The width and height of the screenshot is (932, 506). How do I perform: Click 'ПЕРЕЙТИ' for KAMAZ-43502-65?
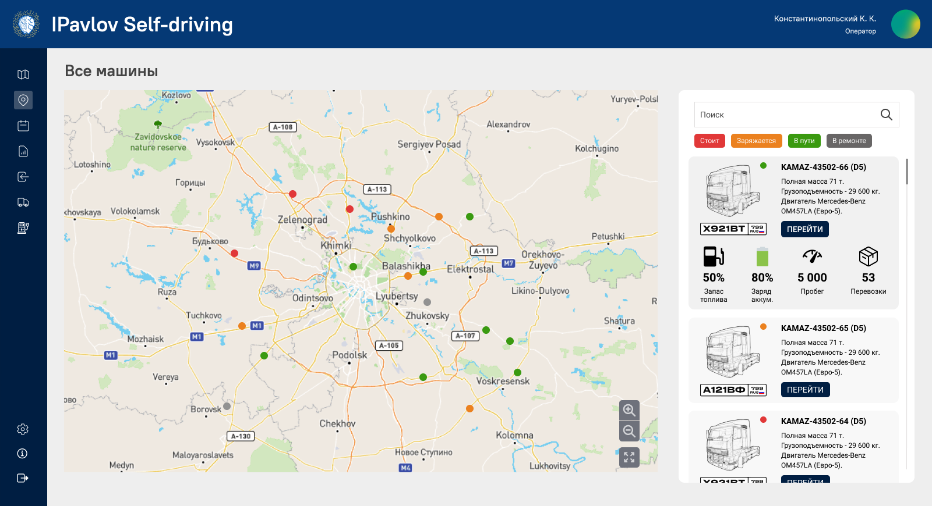(x=805, y=390)
